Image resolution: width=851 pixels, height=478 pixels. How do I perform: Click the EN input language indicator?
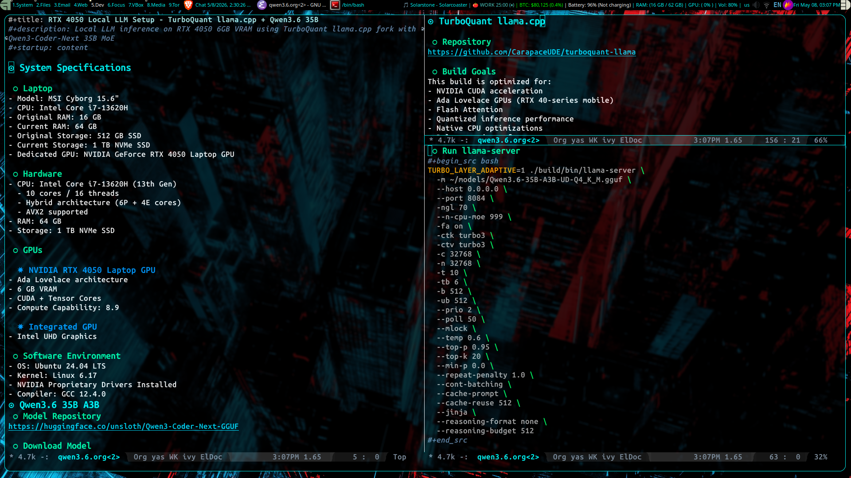[777, 5]
